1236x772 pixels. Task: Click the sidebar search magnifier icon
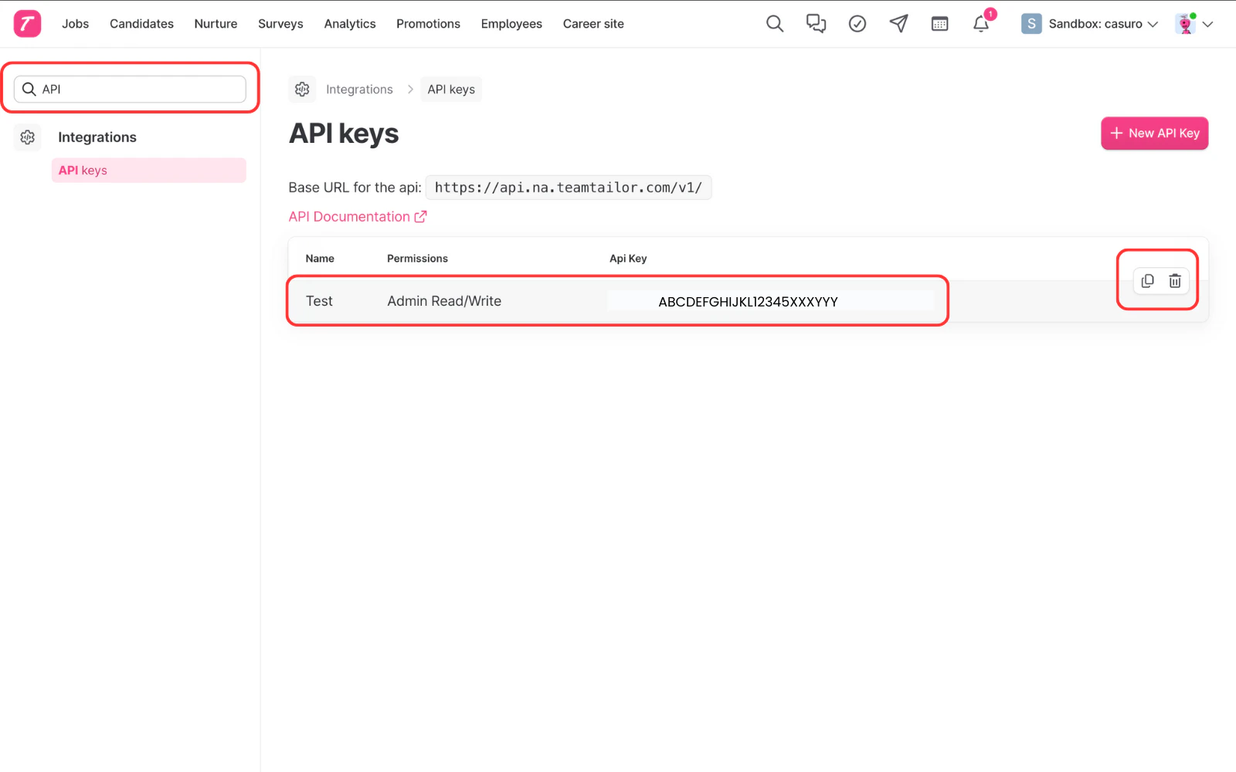[x=29, y=89]
